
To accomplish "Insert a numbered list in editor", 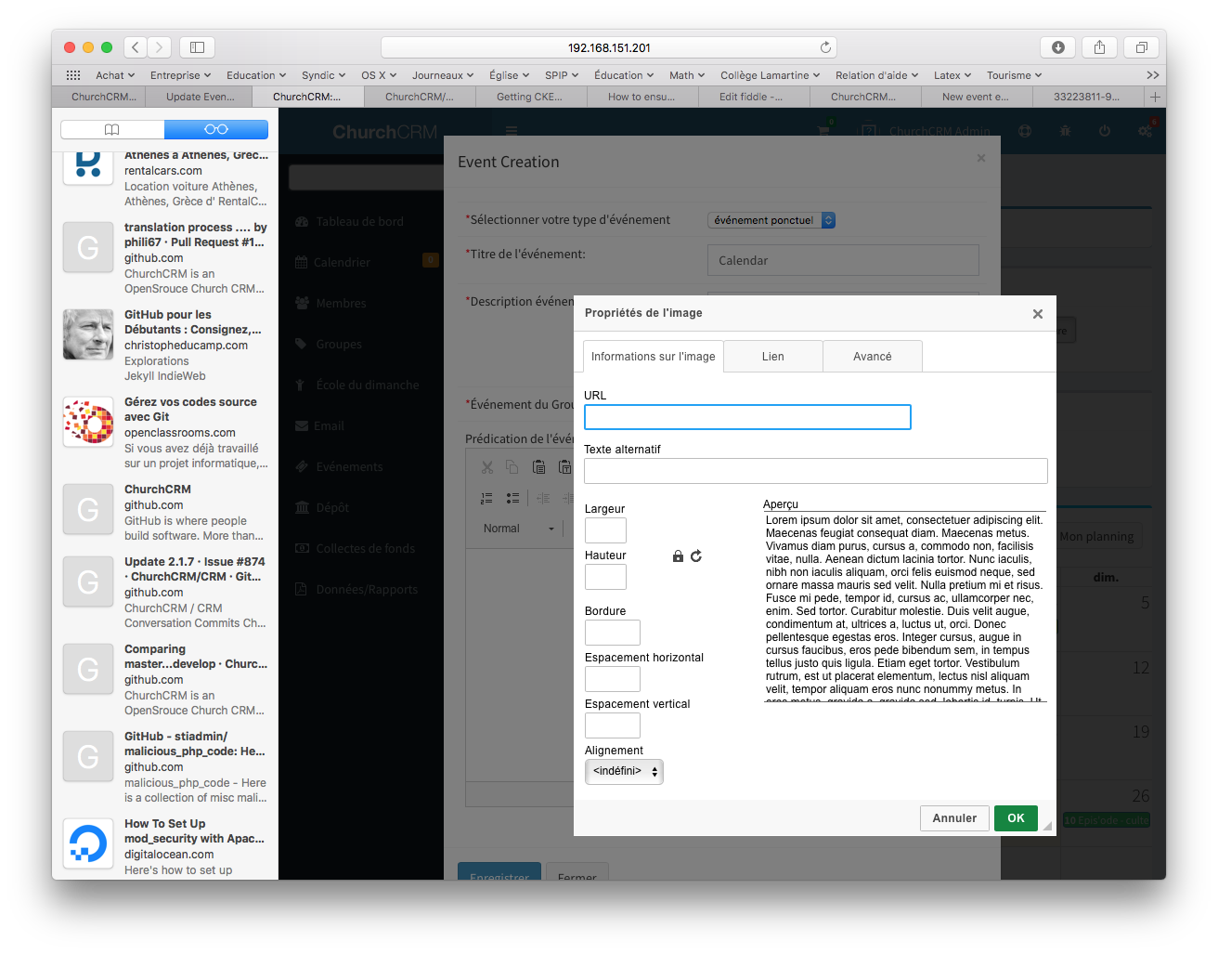I will pos(486,499).
